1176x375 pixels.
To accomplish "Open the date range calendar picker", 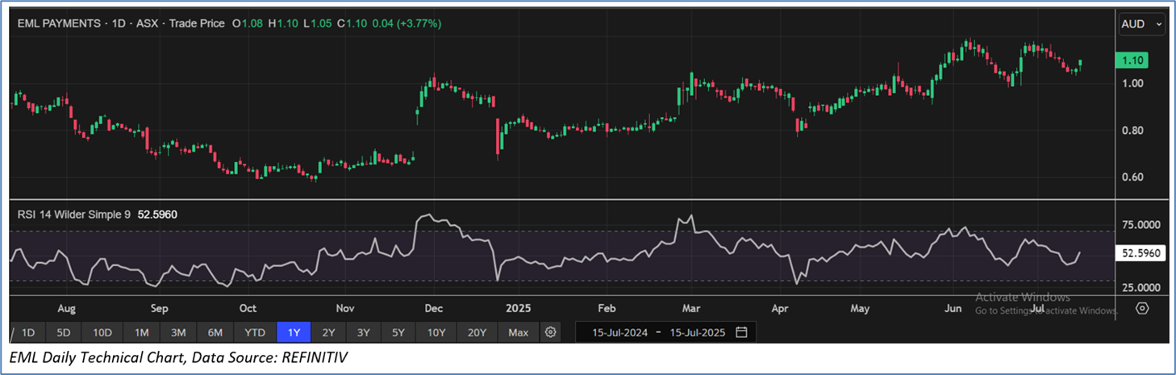I will 741,332.
